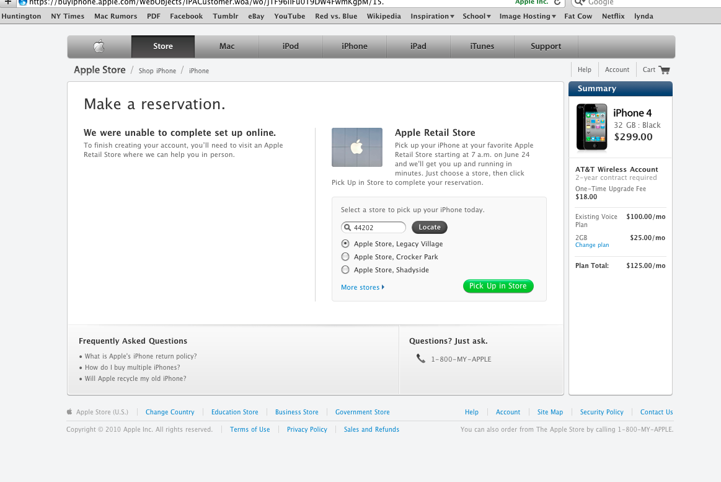This screenshot has height=482, width=721.
Task: Open the Privacy Policy link
Action: pos(307,429)
